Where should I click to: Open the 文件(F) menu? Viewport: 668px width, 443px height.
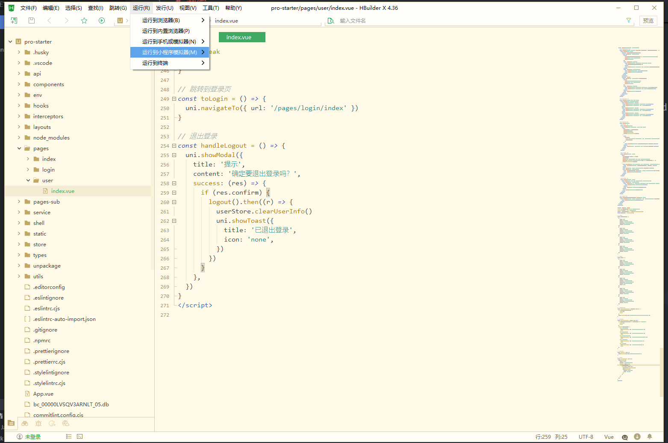pos(29,8)
